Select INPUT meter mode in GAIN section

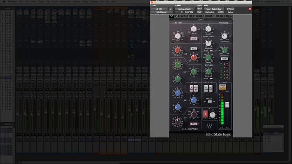pos(223,86)
